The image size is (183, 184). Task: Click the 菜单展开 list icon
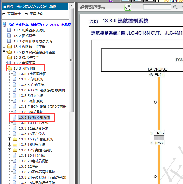tap(4, 14)
